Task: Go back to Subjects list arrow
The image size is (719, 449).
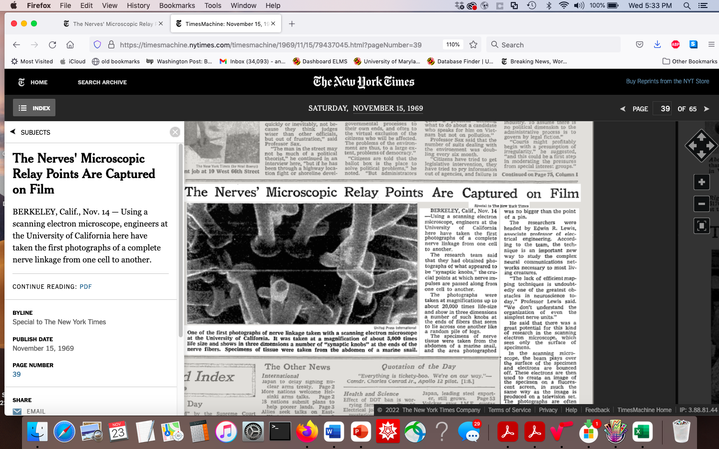Action: pos(13,132)
